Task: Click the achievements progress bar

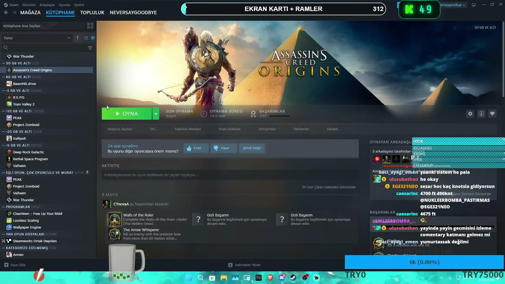Action: (x=279, y=116)
